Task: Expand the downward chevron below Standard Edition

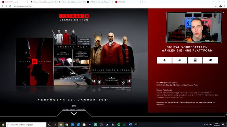Action: (x=74, y=114)
